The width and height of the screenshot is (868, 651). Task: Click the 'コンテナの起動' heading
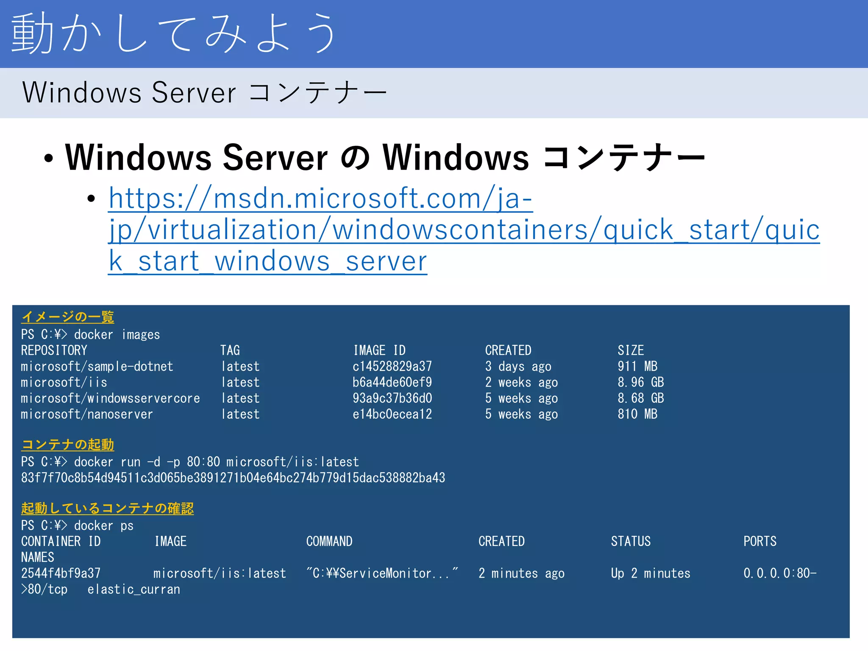pyautogui.click(x=68, y=444)
